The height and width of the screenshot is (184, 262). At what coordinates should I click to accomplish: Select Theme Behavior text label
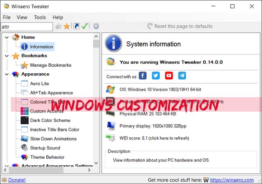47,157
